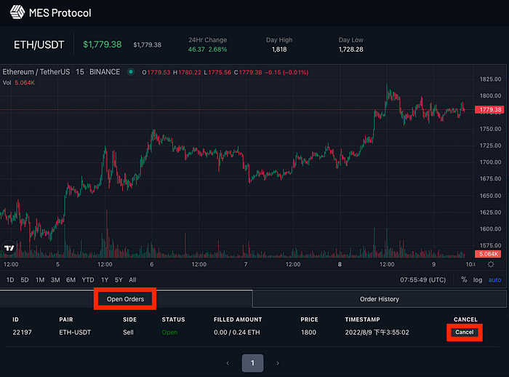This screenshot has width=509, height=377.
Task: Click the Ethereum / TetherUS chart title
Action: 36,72
